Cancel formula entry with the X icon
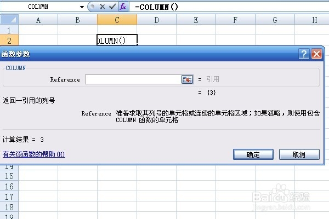The image size is (329, 219). (x=103, y=7)
